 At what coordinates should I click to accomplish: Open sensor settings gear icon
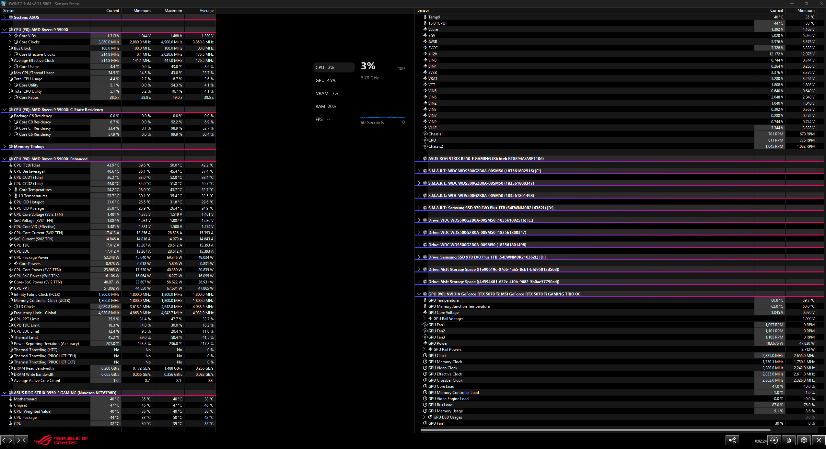(804, 440)
